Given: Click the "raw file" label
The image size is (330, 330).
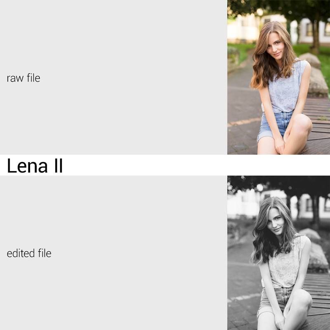Looking at the screenshot, I should (24, 78).
